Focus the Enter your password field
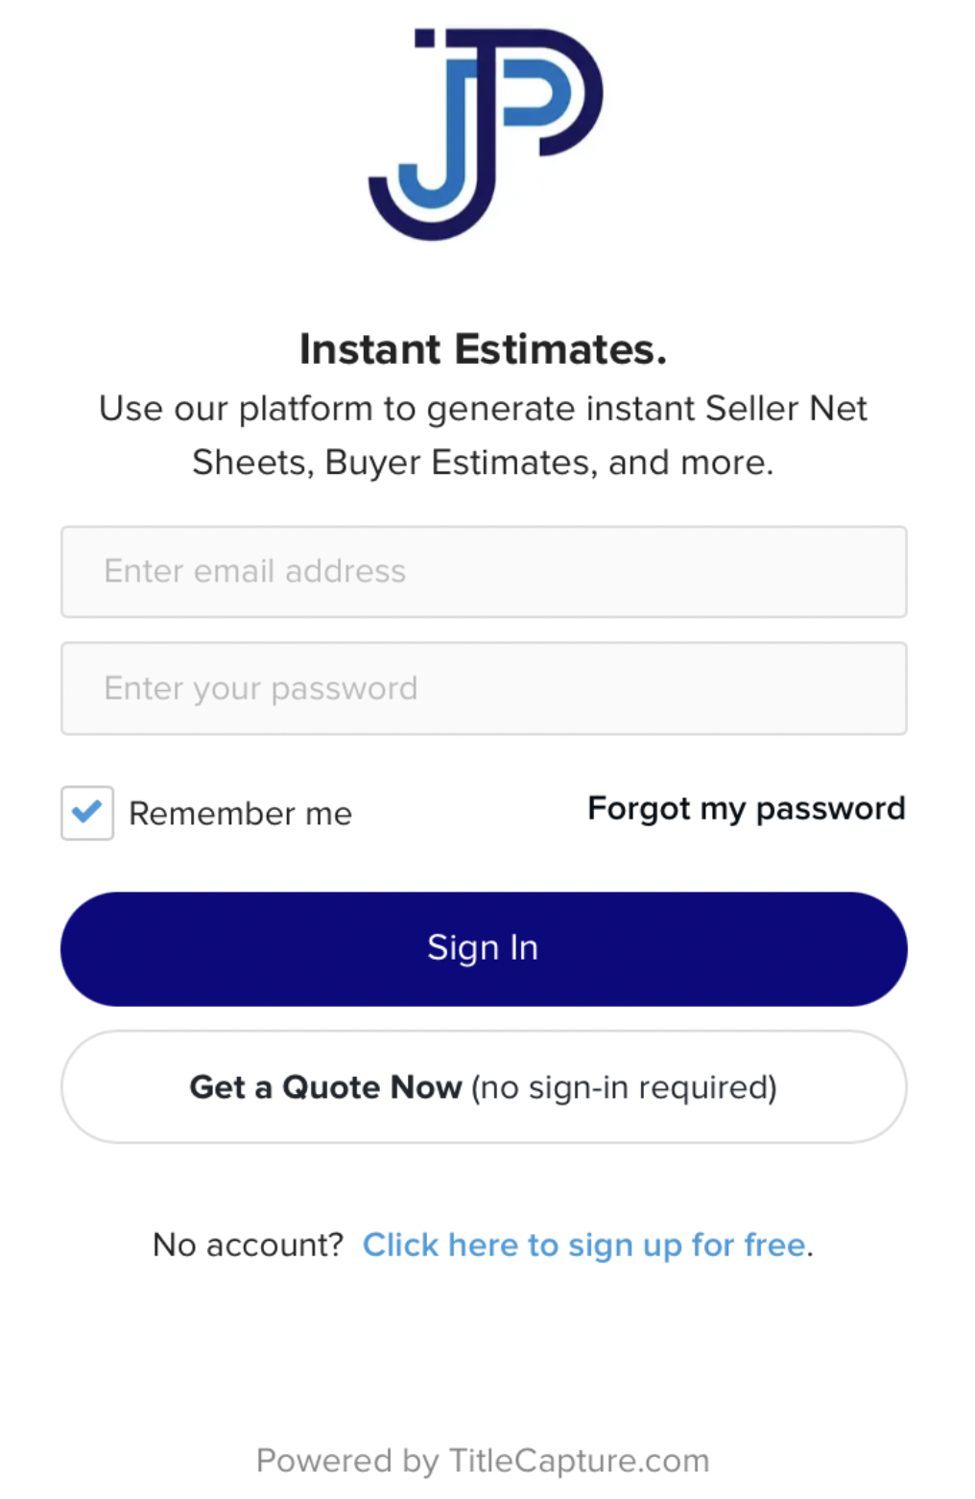Viewport: 975px width, 1499px height. point(484,689)
